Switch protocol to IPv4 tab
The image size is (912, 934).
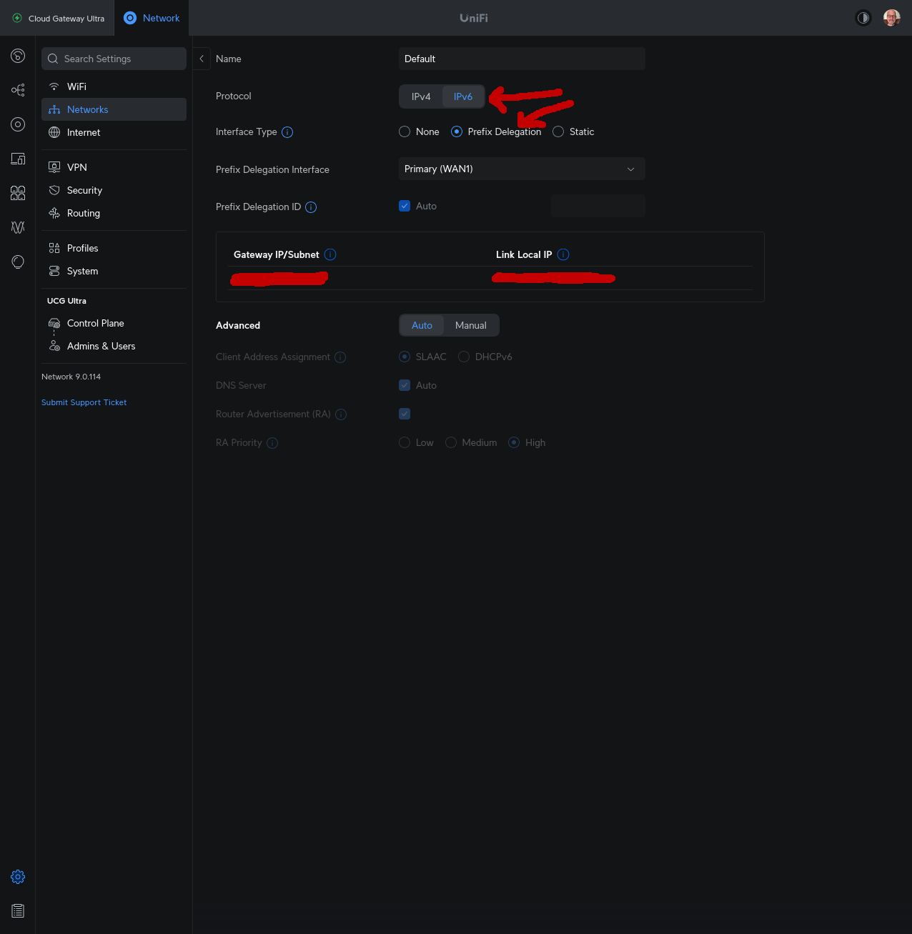click(x=421, y=96)
